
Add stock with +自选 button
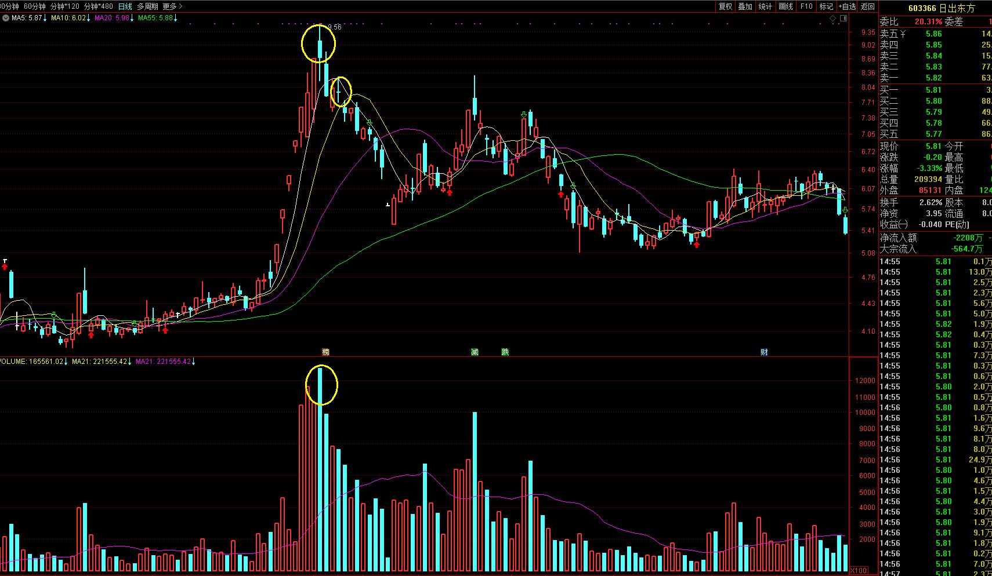(847, 6)
